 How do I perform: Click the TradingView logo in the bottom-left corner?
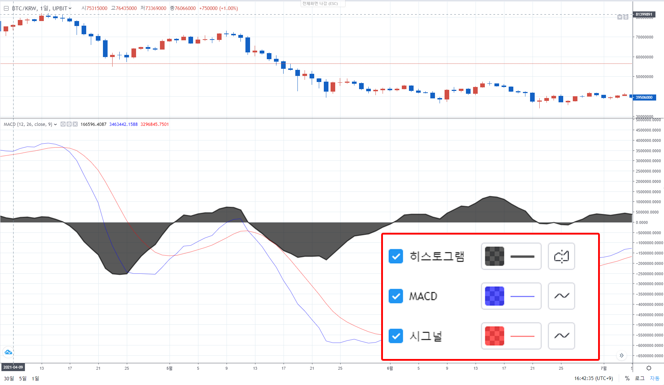click(x=8, y=352)
